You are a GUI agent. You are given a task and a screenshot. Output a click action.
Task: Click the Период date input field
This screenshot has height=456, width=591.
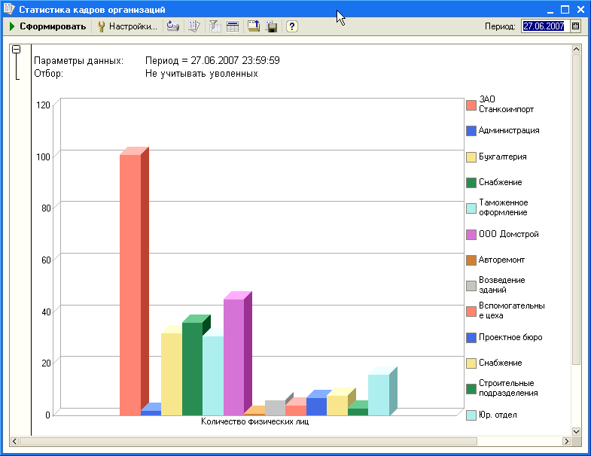[x=545, y=26]
